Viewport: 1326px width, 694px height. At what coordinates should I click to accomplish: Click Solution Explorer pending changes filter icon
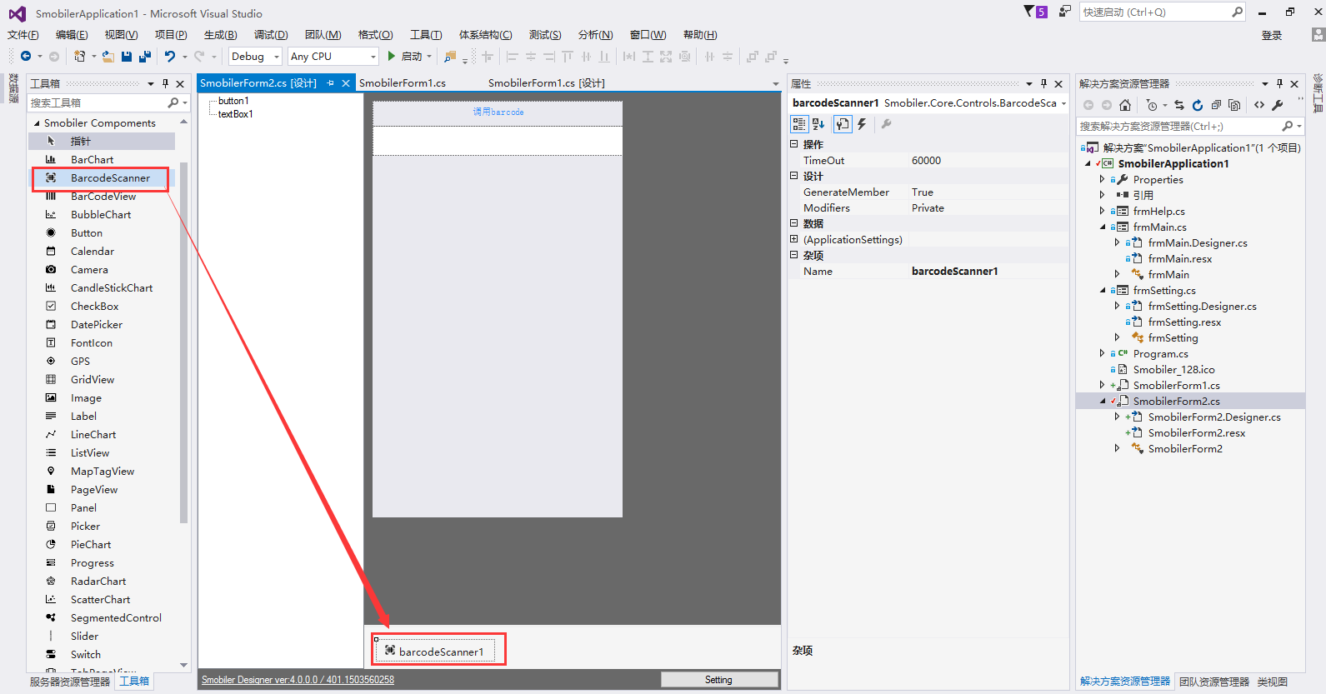pyautogui.click(x=1152, y=105)
